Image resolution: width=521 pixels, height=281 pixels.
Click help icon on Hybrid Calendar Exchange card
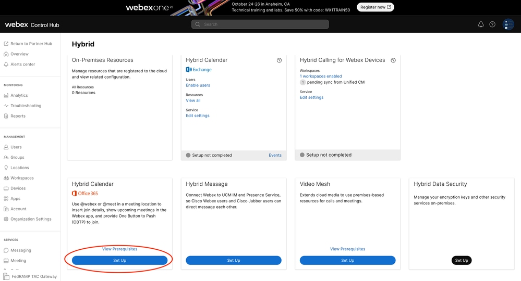(279, 60)
